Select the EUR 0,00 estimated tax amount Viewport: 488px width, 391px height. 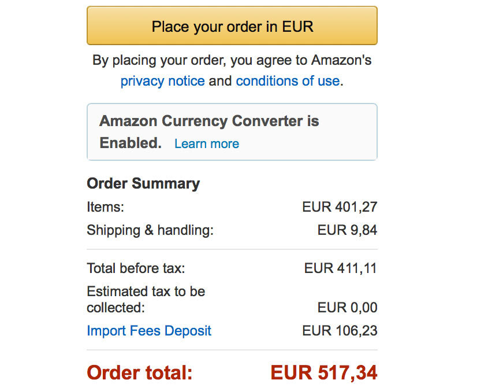pos(347,308)
